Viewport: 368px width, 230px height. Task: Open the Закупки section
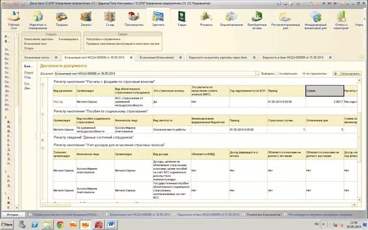pos(86,19)
